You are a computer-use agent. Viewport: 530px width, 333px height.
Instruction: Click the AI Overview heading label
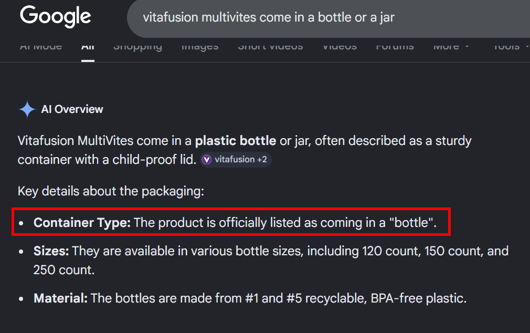click(x=72, y=109)
